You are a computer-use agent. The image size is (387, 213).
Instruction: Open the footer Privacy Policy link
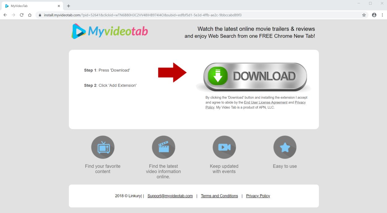pyautogui.click(x=258, y=196)
